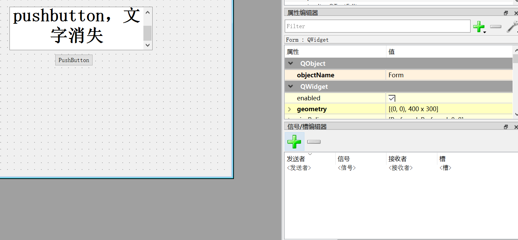Image resolution: width=518 pixels, height=240 pixels.
Task: Click the remove-connection minus in signal/slot editor
Action: click(x=313, y=141)
